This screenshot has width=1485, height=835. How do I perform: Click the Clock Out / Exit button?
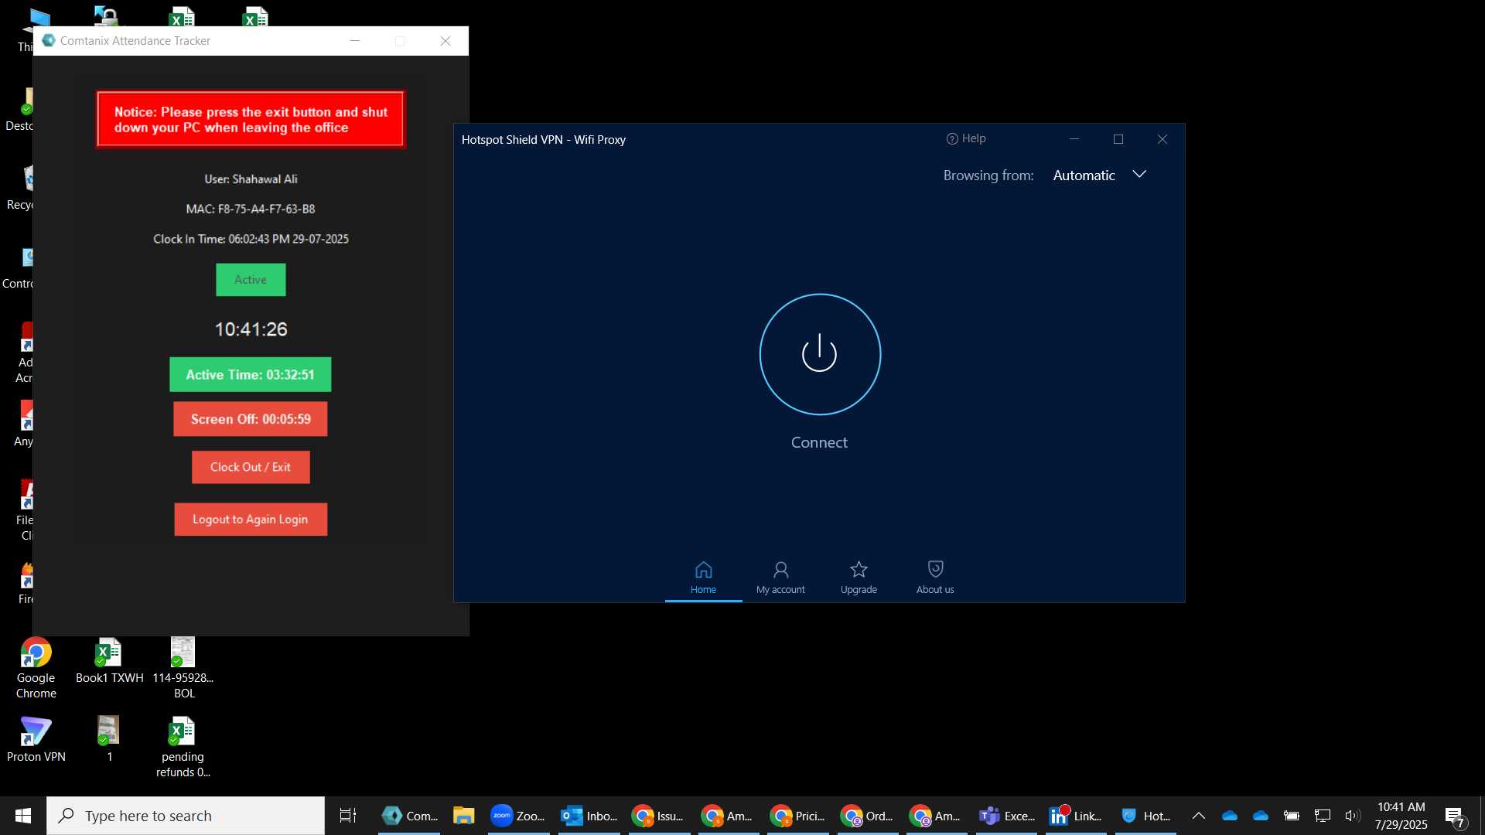click(x=251, y=467)
